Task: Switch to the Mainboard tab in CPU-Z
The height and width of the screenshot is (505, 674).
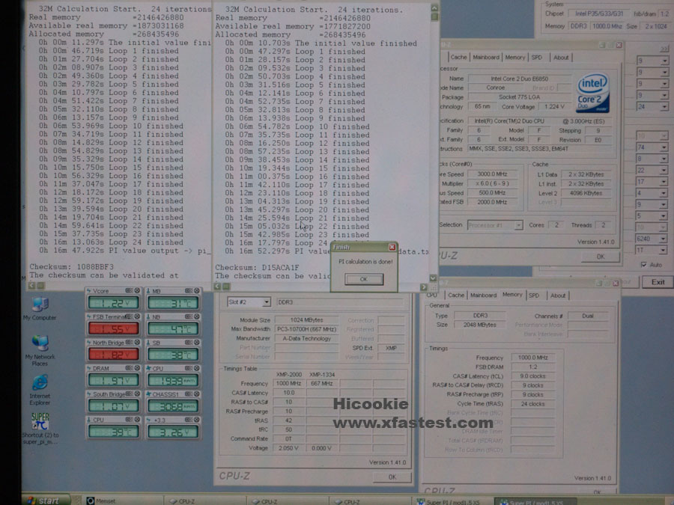Action: 485,57
